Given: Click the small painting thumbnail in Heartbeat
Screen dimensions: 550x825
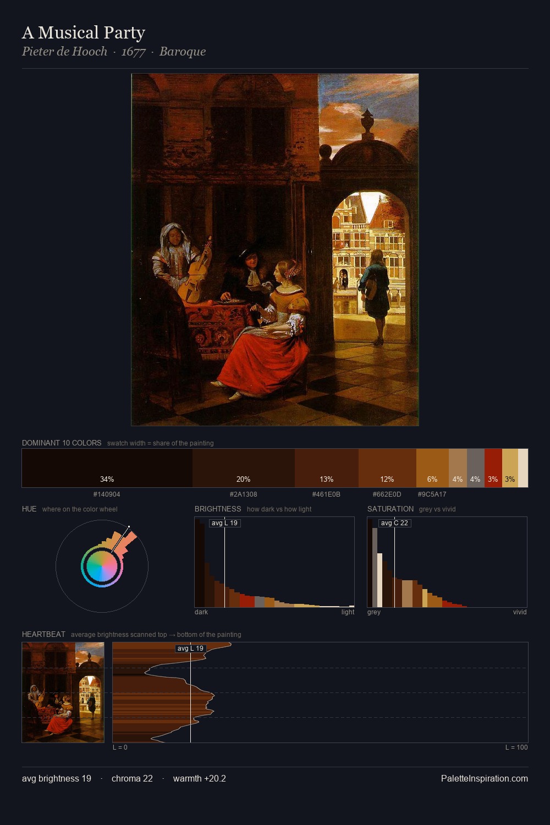Looking at the screenshot, I should pos(63,692).
